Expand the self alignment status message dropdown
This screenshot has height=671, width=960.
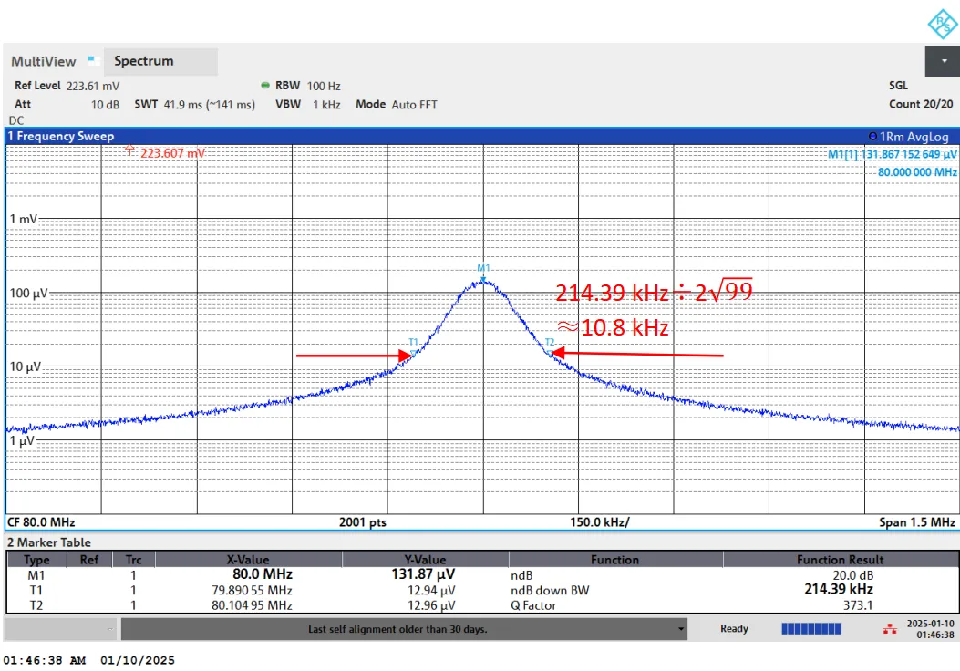tap(681, 629)
